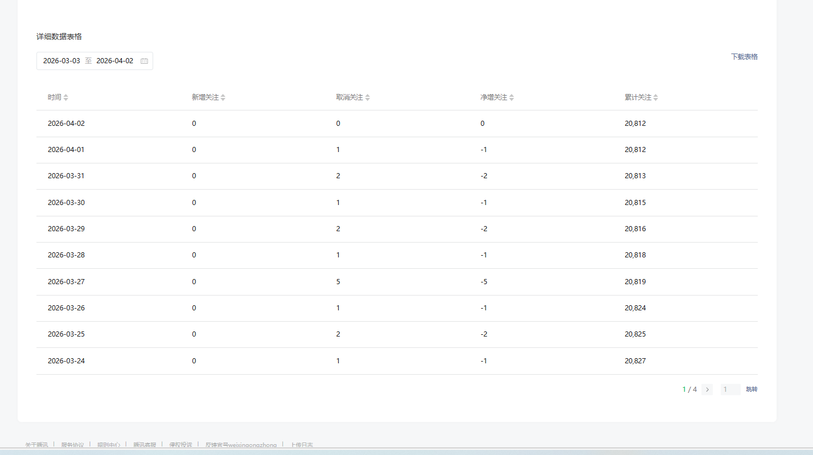
Task: Open the 腾讯客服 footer link
Action: [145, 445]
